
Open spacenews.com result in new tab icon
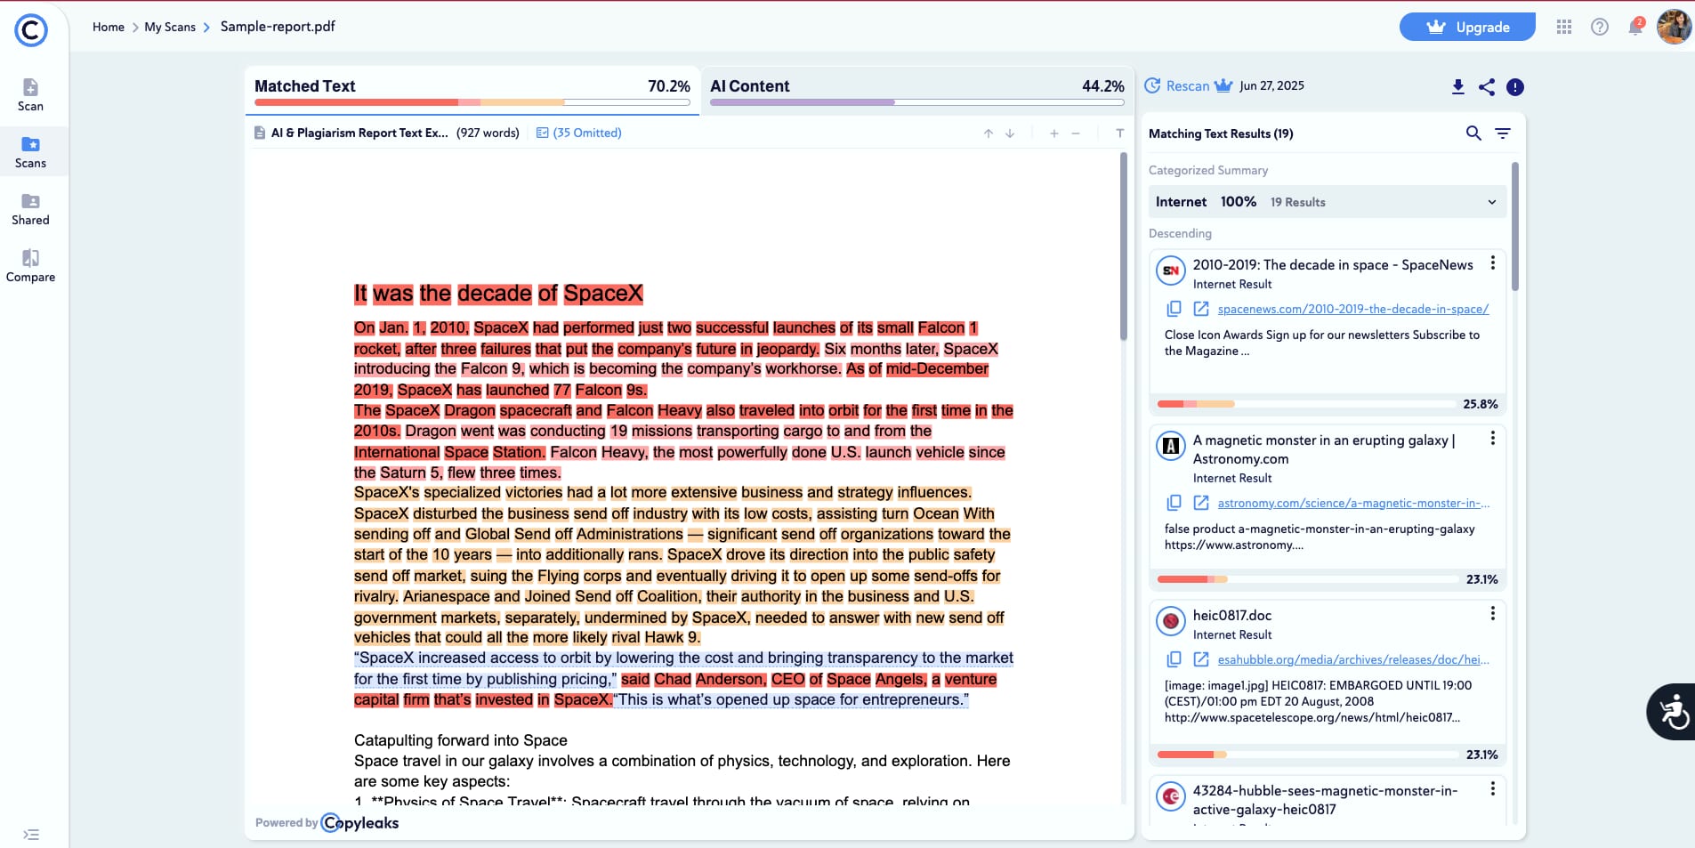1201,309
